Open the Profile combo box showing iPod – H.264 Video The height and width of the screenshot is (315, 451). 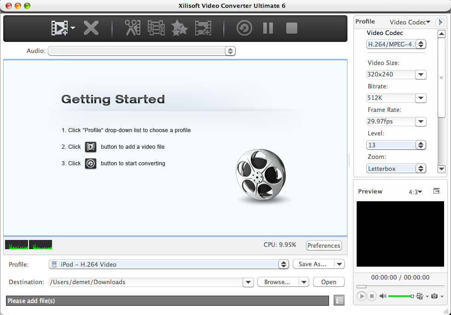click(169, 264)
